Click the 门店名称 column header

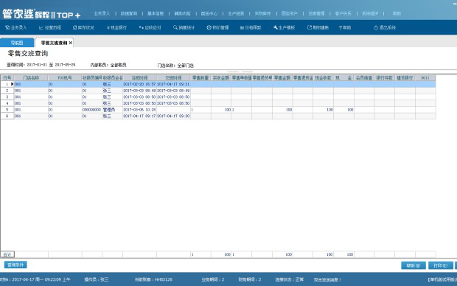point(31,78)
